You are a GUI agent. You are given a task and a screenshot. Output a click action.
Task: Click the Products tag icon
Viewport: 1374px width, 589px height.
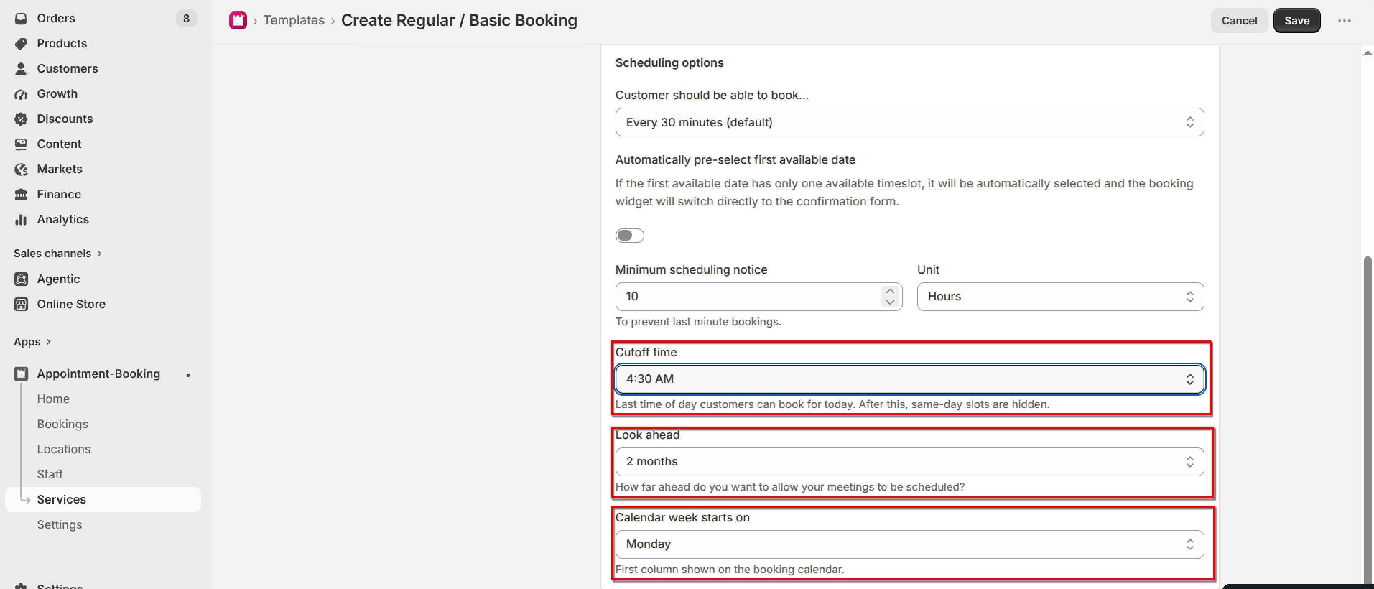pos(21,43)
